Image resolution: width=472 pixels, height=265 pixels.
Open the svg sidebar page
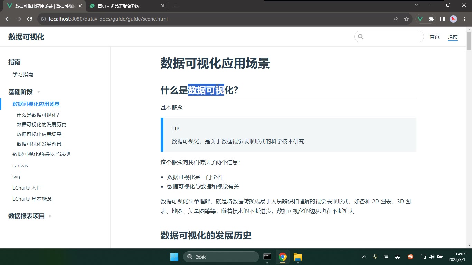[16, 177]
